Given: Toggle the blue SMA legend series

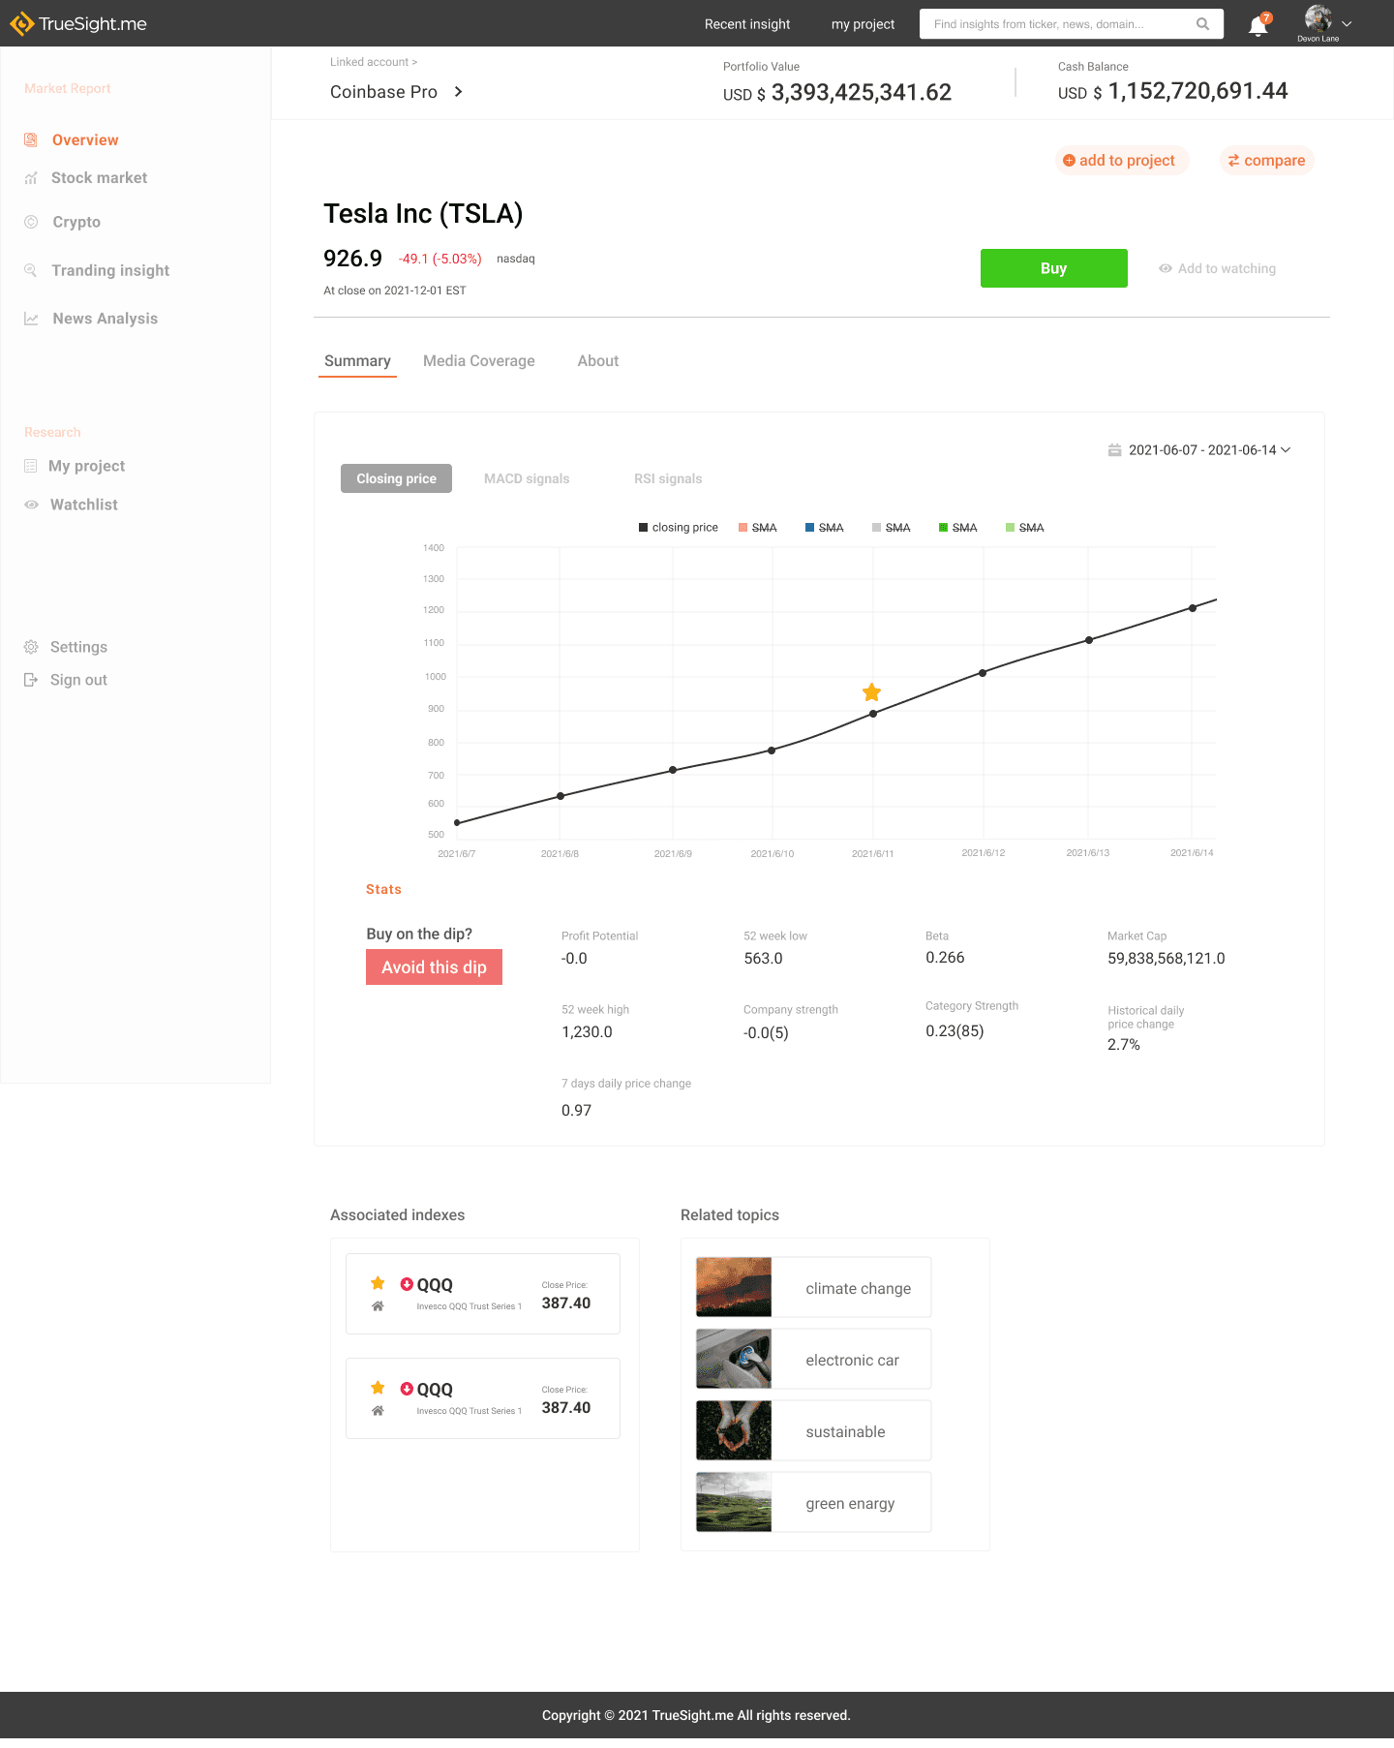Looking at the screenshot, I should [824, 528].
